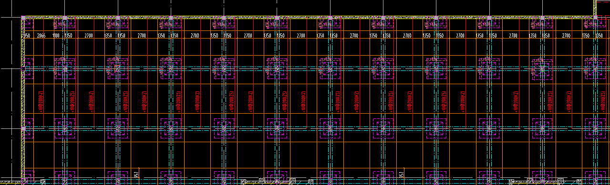Select the 2066 dimension text
Viewport: 610px width, 185px height.
click(x=41, y=36)
